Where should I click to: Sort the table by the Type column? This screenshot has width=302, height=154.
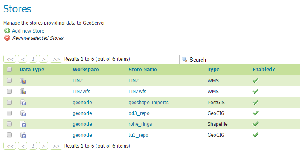pos(213,70)
